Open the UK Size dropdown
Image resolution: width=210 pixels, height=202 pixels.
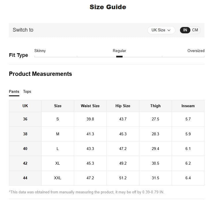pyautogui.click(x=161, y=30)
